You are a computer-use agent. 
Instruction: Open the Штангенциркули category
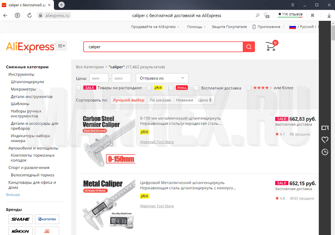[27, 82]
